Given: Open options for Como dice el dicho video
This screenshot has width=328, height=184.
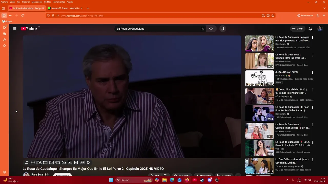Looking at the screenshot, I should tap(312, 90).
